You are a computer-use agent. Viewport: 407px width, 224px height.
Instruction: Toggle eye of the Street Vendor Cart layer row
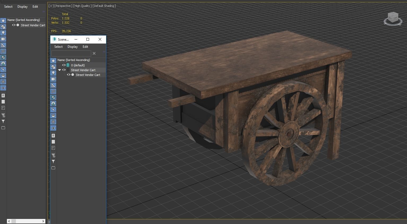click(x=64, y=70)
